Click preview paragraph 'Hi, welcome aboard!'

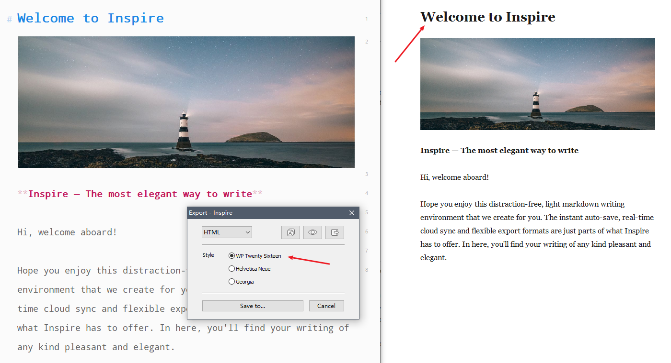click(x=454, y=177)
